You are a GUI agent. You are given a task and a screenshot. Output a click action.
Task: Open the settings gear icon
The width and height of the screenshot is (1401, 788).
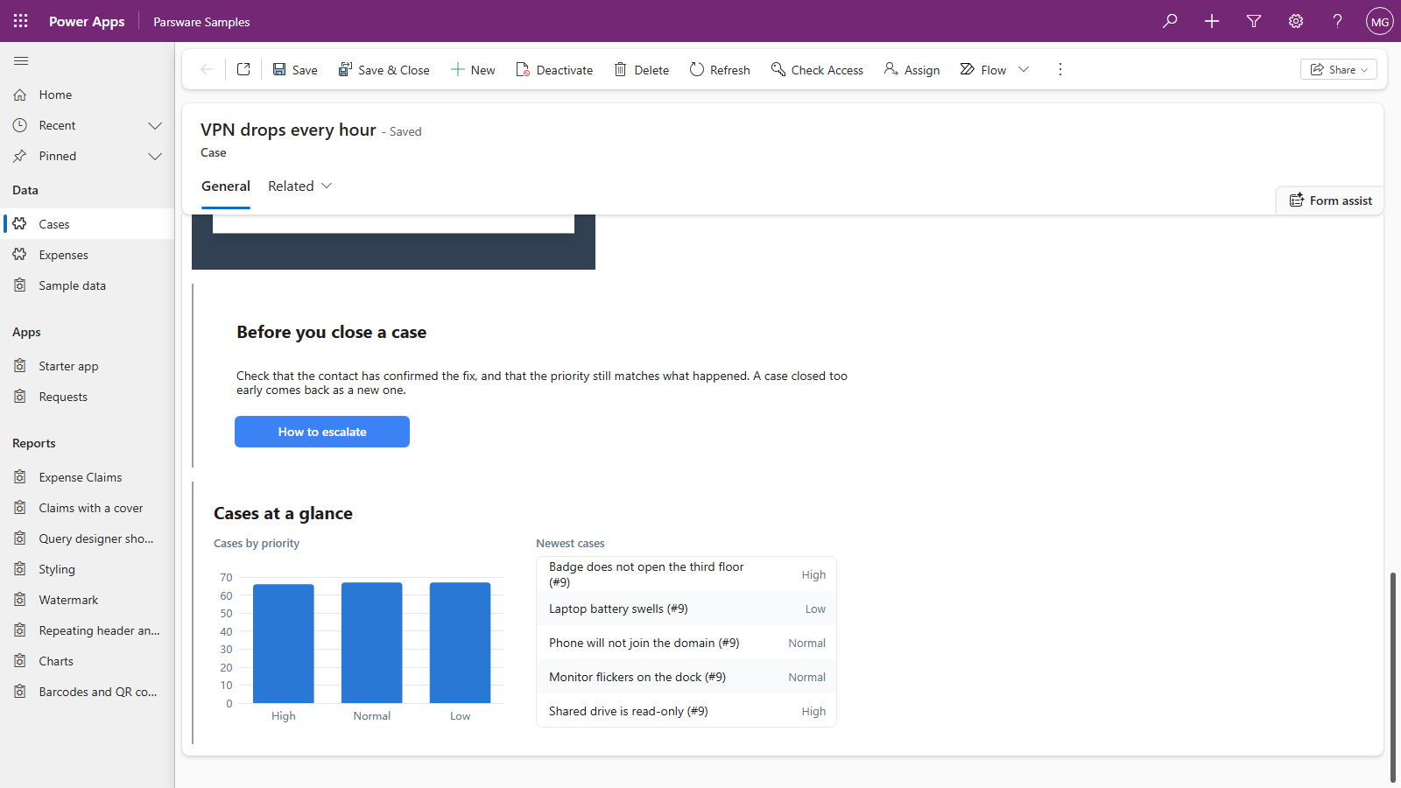(x=1296, y=21)
